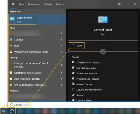The width and height of the screenshot is (140, 114).
Task: Open System recent item text
Action: click(x=80, y=95)
